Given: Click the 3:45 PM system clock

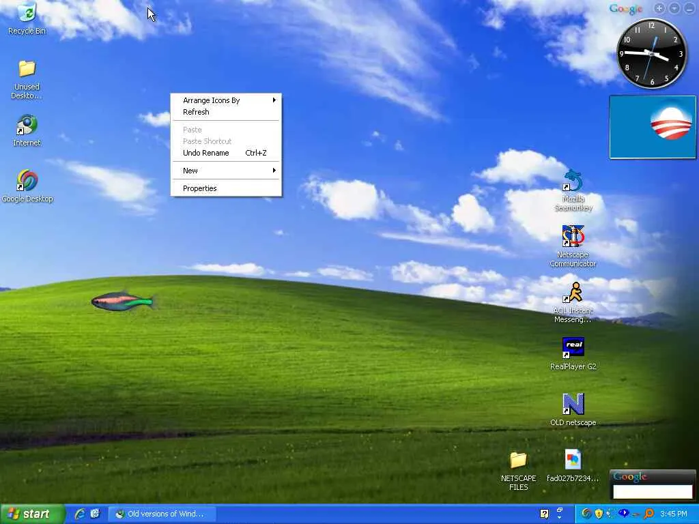Looking at the screenshot, I should 674,514.
